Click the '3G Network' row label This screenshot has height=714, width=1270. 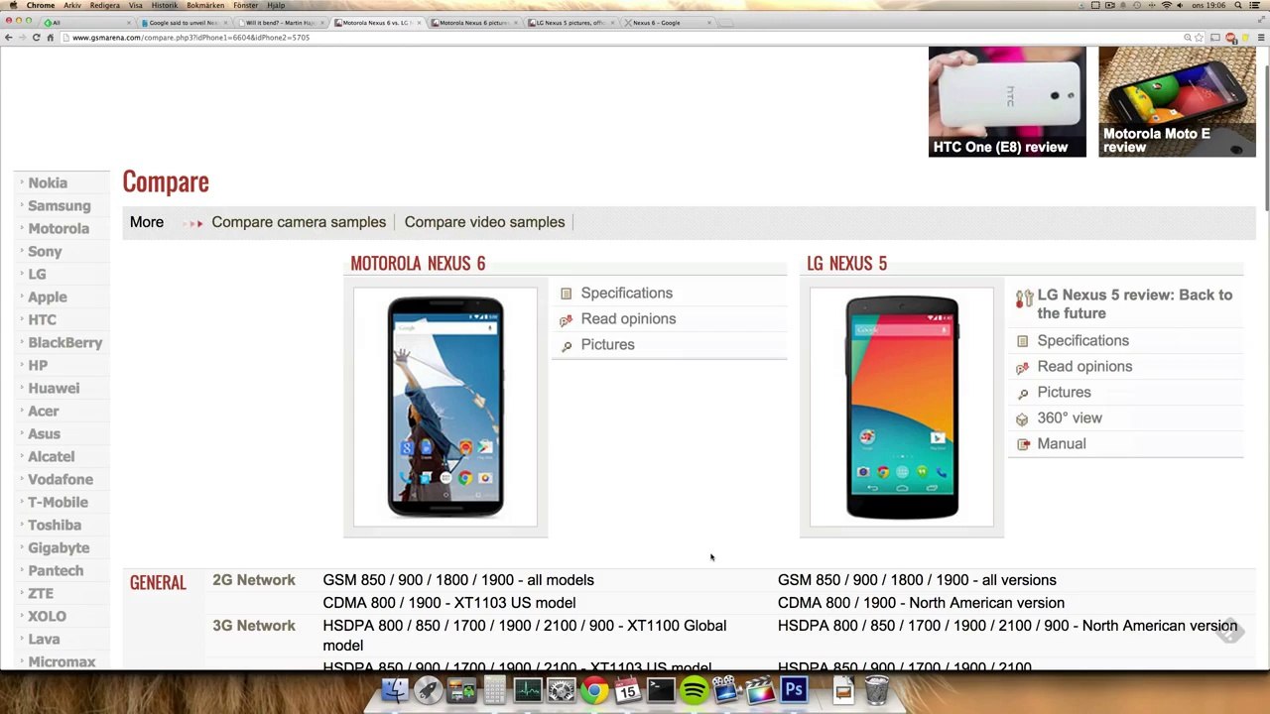254,626
